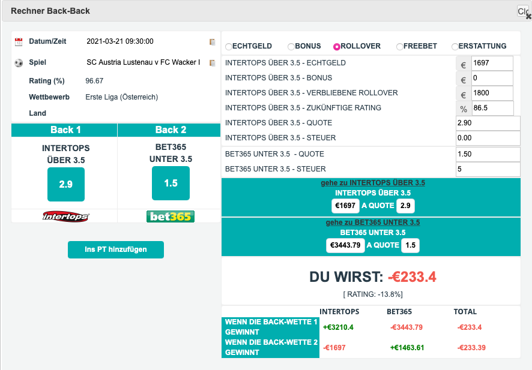
Task: Click the calendar icon next to Datum/Zeit
Action: click(x=17, y=41)
